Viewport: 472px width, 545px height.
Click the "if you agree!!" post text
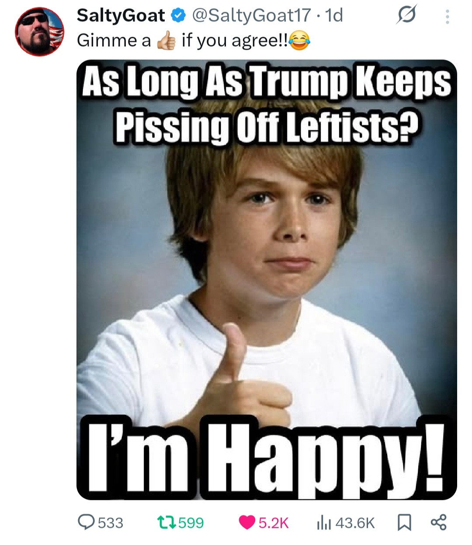pos(235,41)
